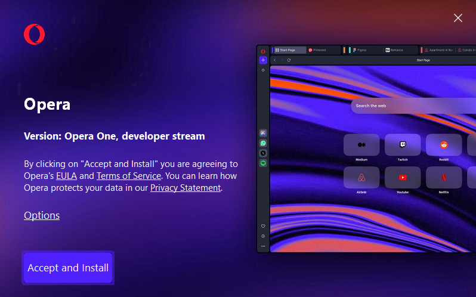The width and height of the screenshot is (476, 297).
Task: Click the orange tab island marker in preview
Action: [x=344, y=50]
